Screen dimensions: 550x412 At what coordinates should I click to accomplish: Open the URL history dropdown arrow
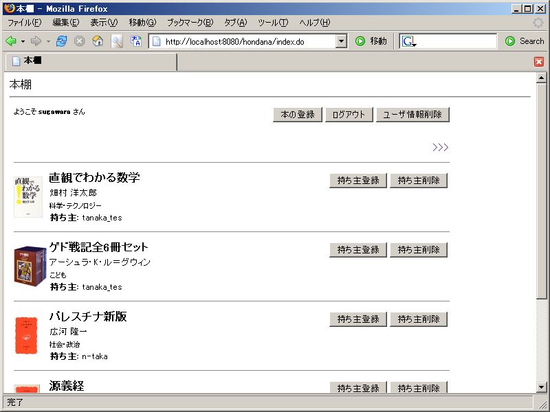342,41
